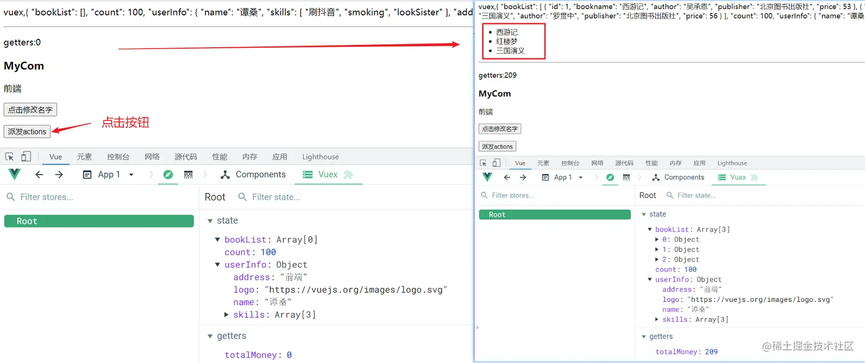Switch to 控制台 tab in left devtools
The width and height of the screenshot is (865, 363).
tap(118, 157)
